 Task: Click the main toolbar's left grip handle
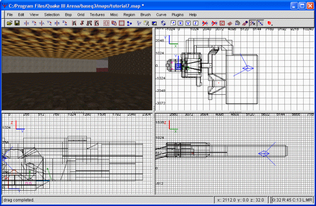pyautogui.click(x=3, y=23)
